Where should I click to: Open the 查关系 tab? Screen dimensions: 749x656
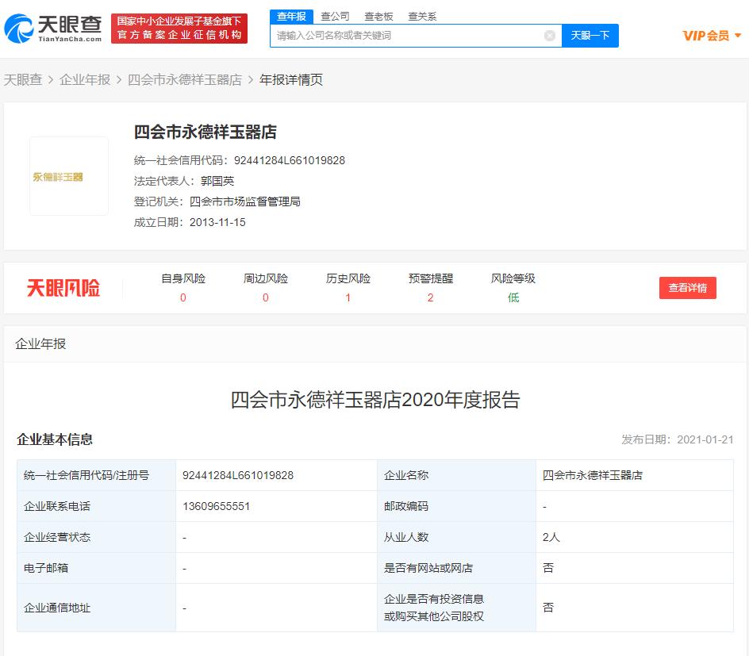pos(421,15)
